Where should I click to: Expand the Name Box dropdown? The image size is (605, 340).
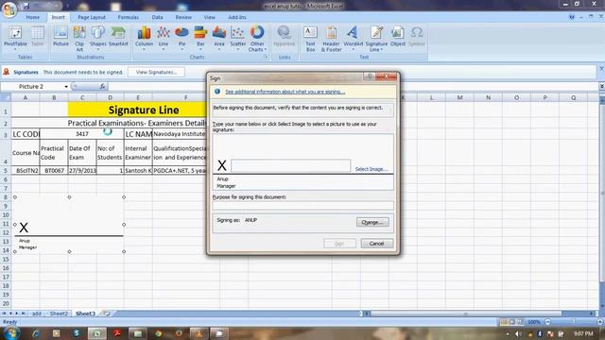[66, 86]
